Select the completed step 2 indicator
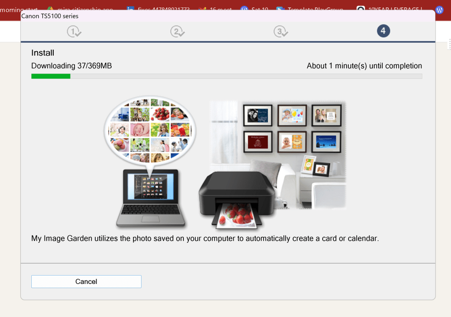451x317 pixels. point(177,31)
